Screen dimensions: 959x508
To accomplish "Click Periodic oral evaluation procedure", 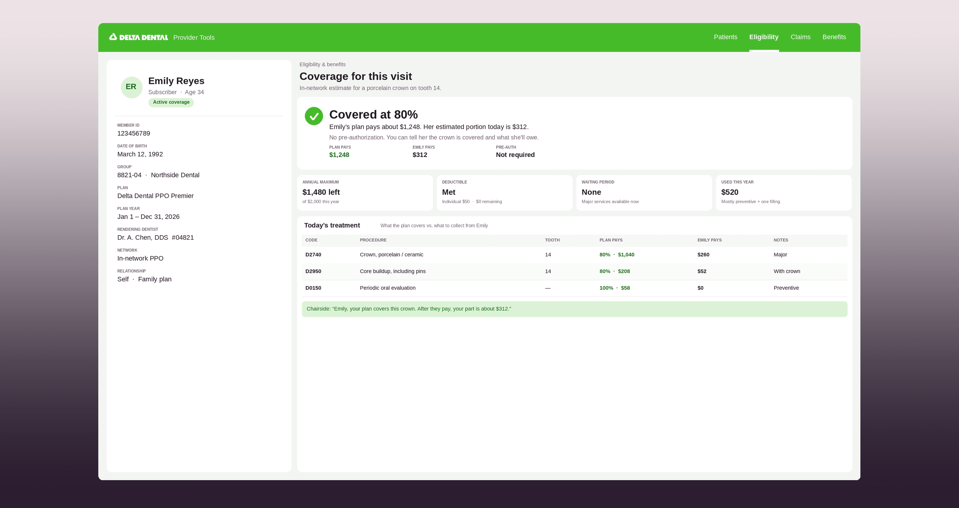I will (x=387, y=288).
